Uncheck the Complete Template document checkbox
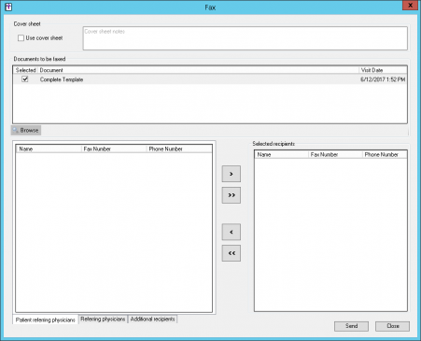421x341 pixels. (25, 79)
